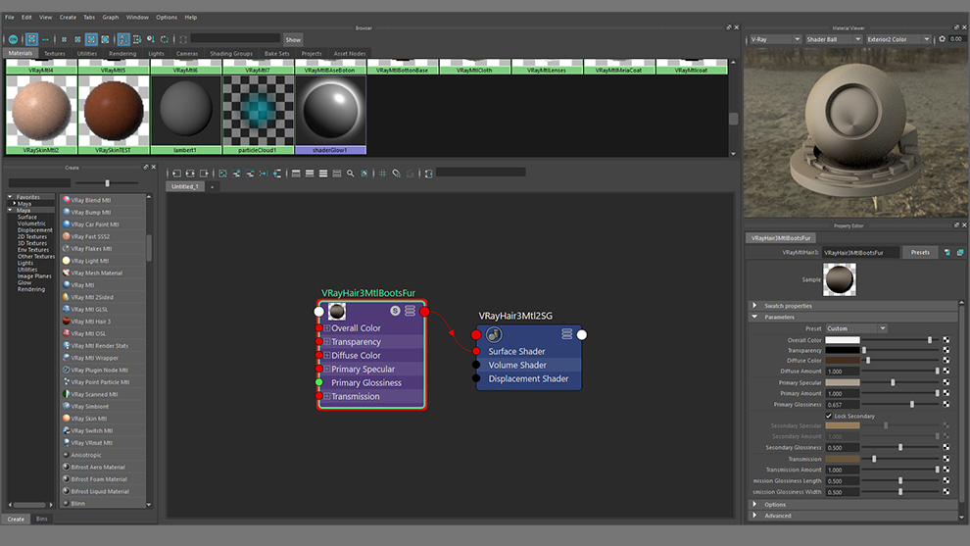Click the map button beside Diffuse Color
970x546 pixels.
946,361
